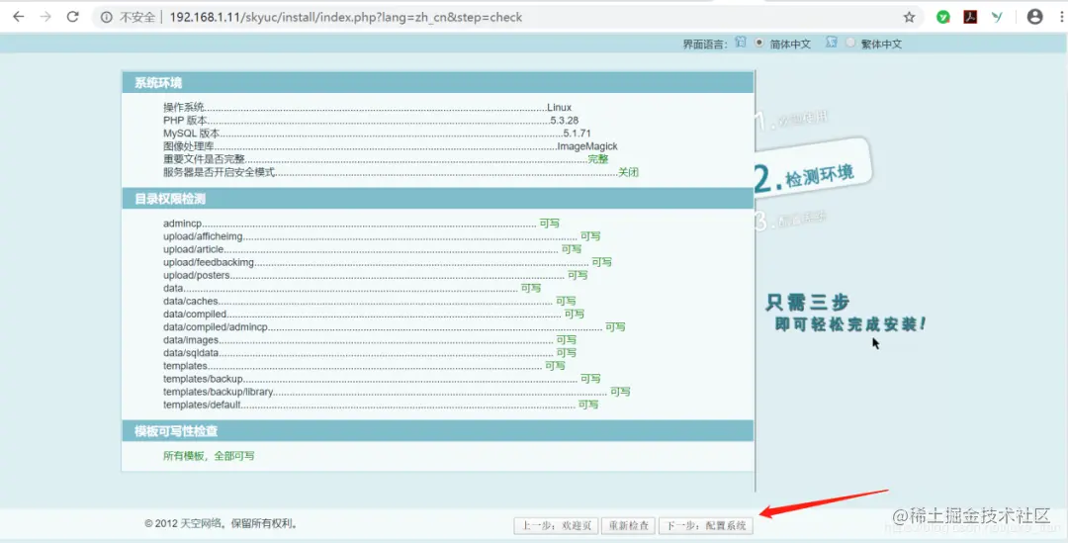Click the © 2012 天空网络 copyright text
The height and width of the screenshot is (543, 1068).
point(222,524)
